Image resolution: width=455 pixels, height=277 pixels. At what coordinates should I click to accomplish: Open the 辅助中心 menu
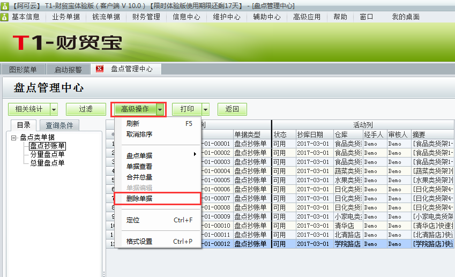point(267,17)
